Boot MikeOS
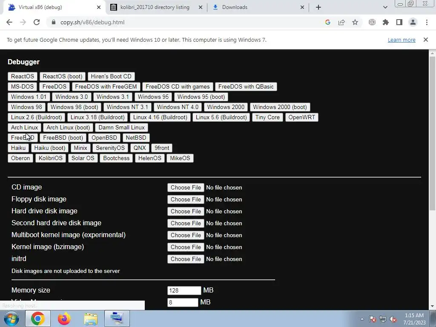Viewport: 436px width, 327px height. pos(180,158)
